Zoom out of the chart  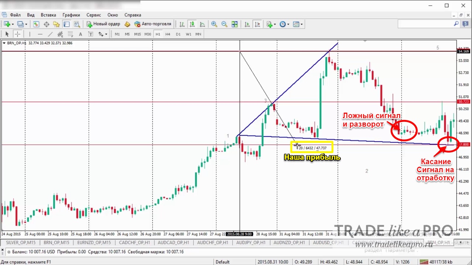224,24
